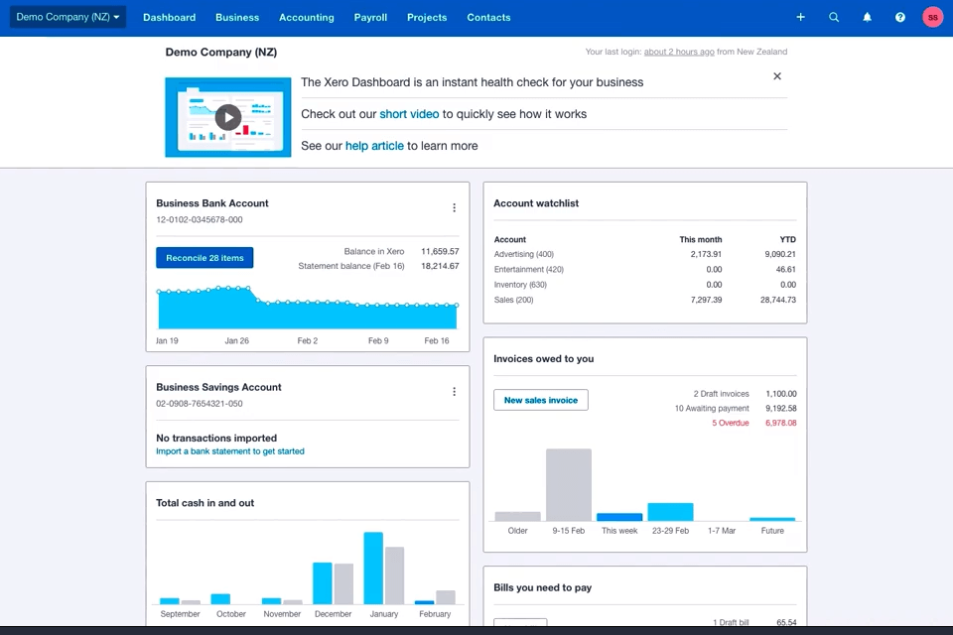Click the Reconcile 28 items button
953x635 pixels.
[204, 257]
